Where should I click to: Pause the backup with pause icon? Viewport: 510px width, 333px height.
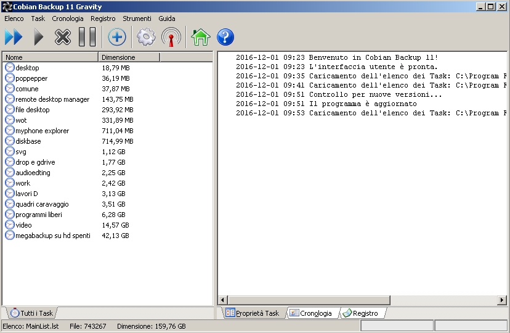[x=87, y=37]
